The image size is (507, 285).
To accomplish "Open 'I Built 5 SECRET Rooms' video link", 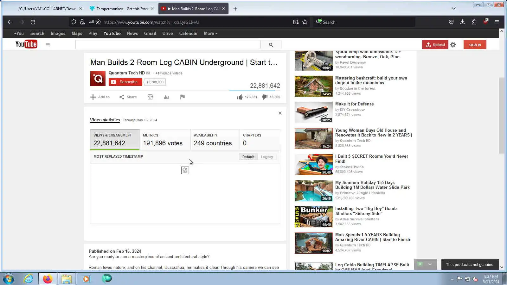I will [372, 159].
